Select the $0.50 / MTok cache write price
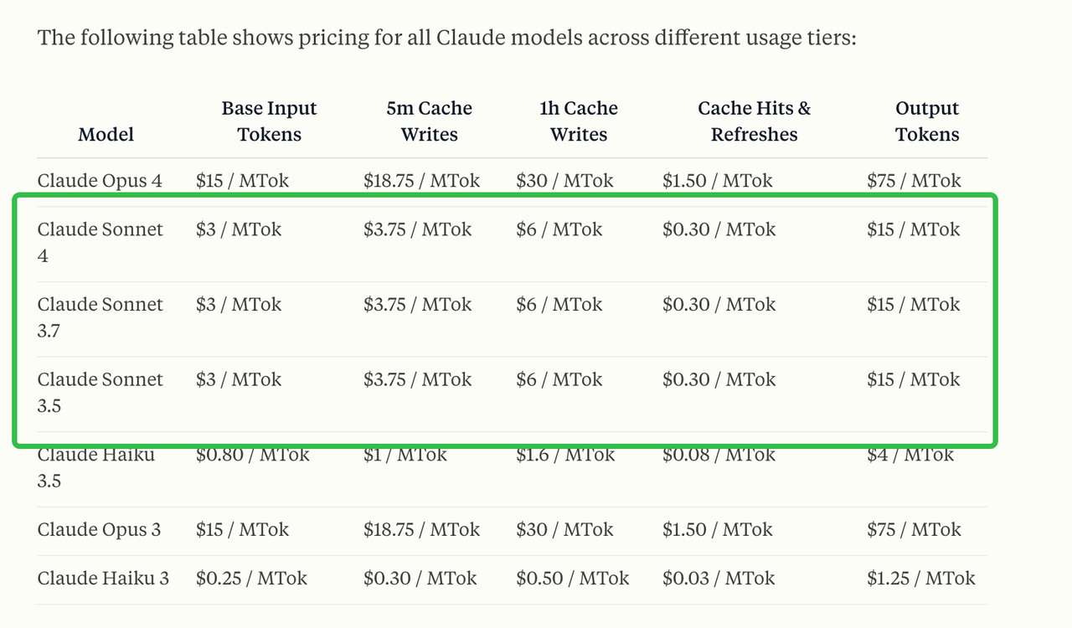This screenshot has height=628, width=1072. point(572,578)
